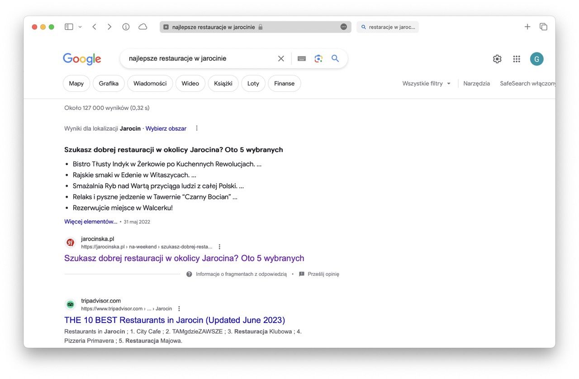Go forward with the Safari forward arrow
Screen dimensions: 579x379
(x=109, y=27)
